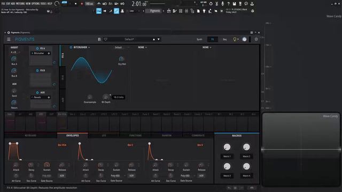
Task: Toggle the link snap icon in toolbar
Action: click(x=116, y=11)
